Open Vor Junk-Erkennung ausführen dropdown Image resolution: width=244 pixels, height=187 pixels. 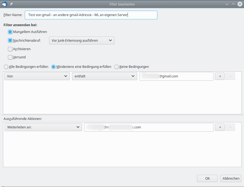pyautogui.click(x=82, y=40)
